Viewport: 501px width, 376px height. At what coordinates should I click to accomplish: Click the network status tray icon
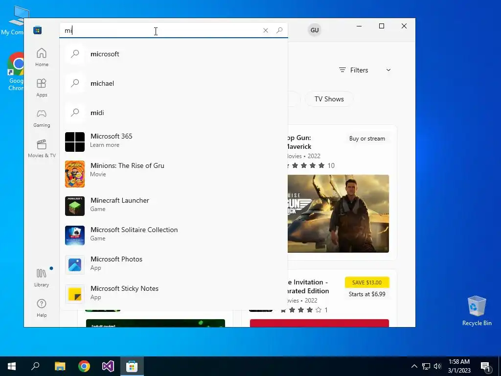(x=426, y=366)
